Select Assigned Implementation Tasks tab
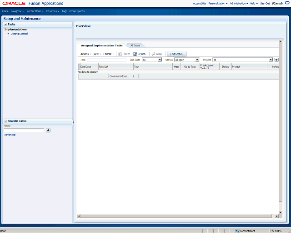Viewport: 291px width, 233px height. coord(102,46)
